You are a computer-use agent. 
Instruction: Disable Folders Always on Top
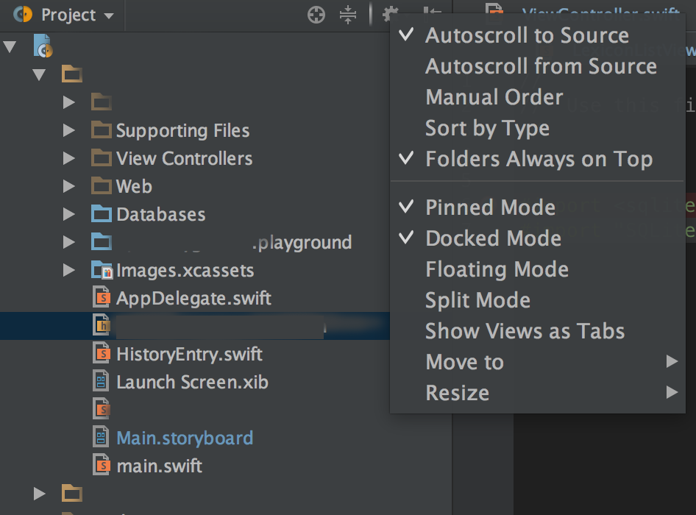point(539,159)
